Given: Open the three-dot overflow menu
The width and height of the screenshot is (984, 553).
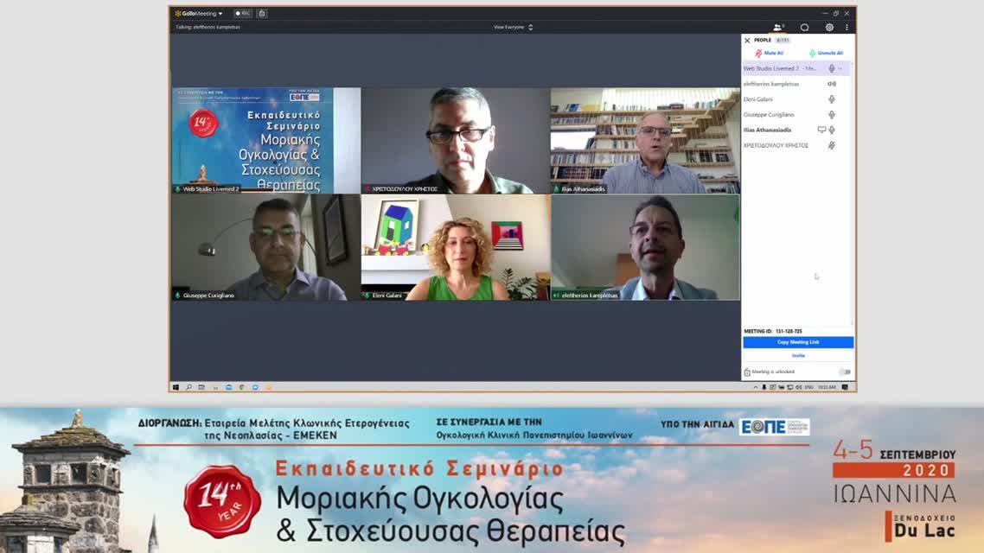Looking at the screenshot, I should coord(845,27).
